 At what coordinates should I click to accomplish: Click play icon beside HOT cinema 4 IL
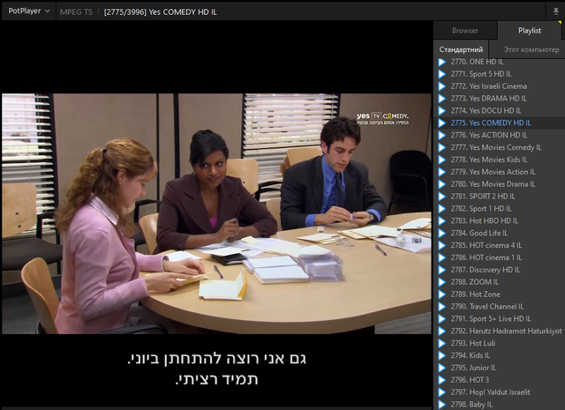[x=441, y=245]
